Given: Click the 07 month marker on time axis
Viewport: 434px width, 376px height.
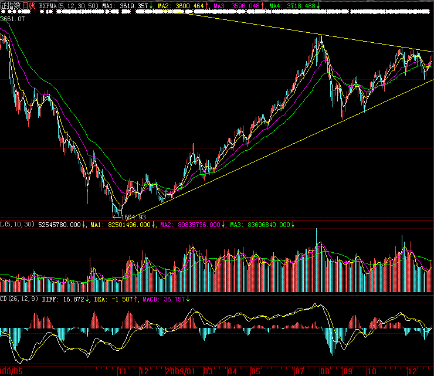Looking at the screenshot, I should [300, 371].
